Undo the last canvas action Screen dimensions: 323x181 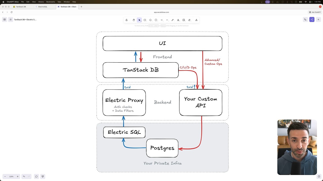click(x=24, y=176)
